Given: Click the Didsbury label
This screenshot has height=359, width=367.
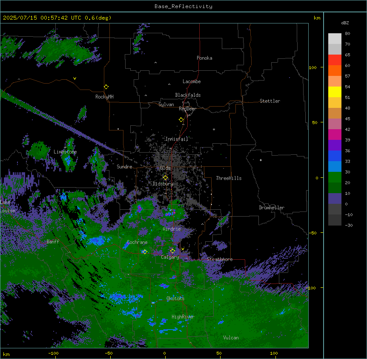Looking at the screenshot, I should pyautogui.click(x=163, y=184).
